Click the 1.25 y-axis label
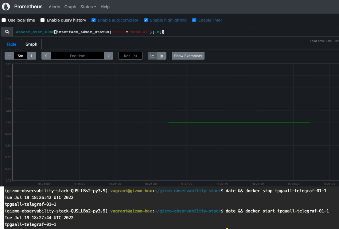 click(8, 64)
